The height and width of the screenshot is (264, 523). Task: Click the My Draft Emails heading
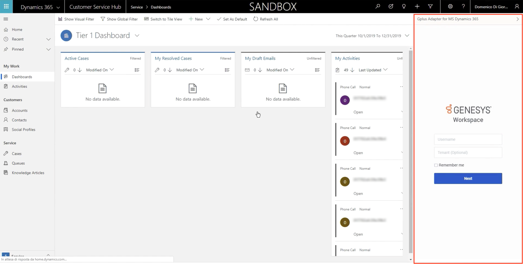[260, 58]
